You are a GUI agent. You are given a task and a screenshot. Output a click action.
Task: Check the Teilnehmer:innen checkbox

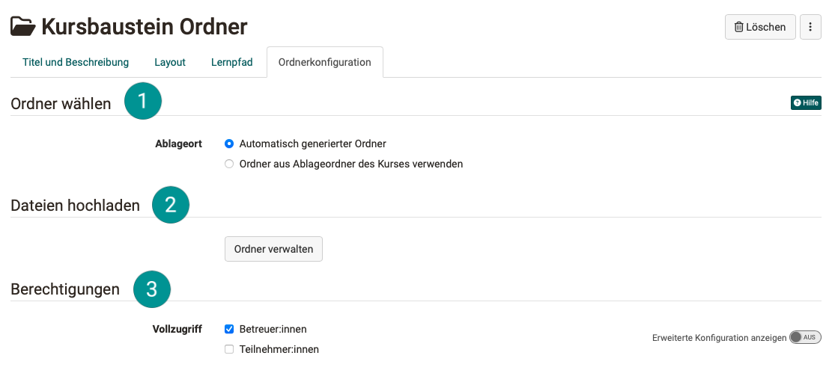pos(230,349)
